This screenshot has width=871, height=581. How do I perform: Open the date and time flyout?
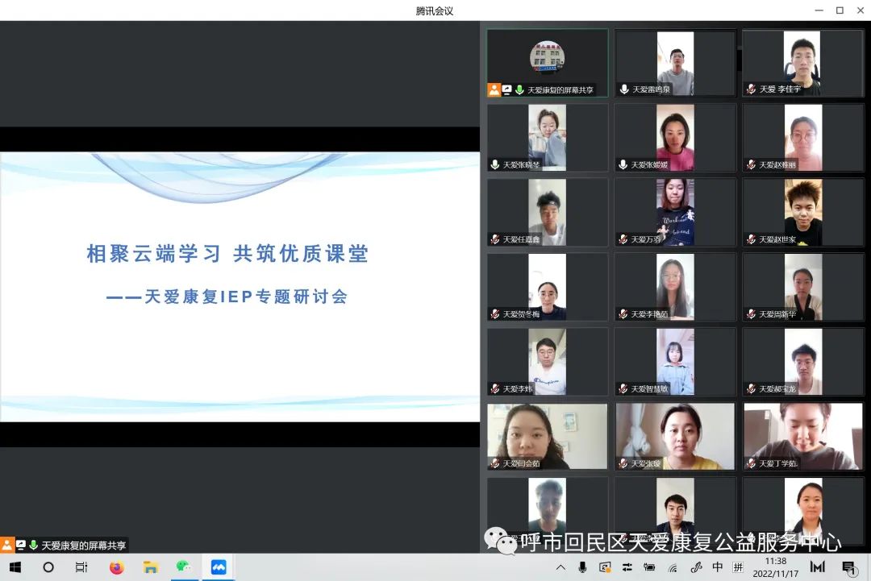[775, 566]
